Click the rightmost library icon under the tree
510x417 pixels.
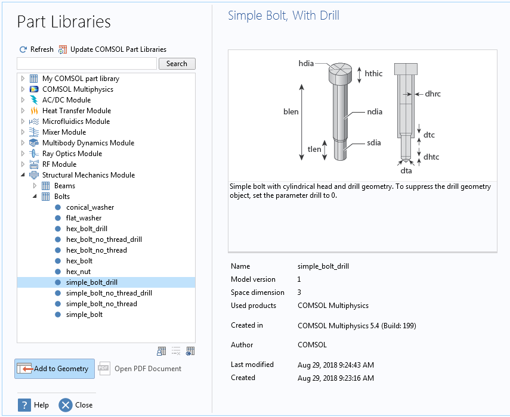click(190, 351)
